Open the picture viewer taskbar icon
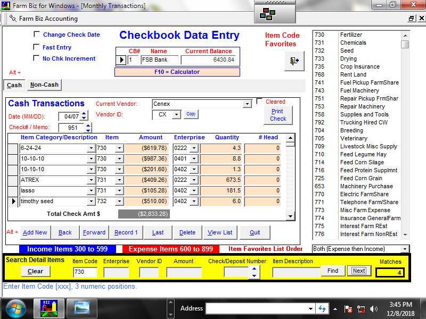Viewport: 426px width, 319px height. [82, 308]
